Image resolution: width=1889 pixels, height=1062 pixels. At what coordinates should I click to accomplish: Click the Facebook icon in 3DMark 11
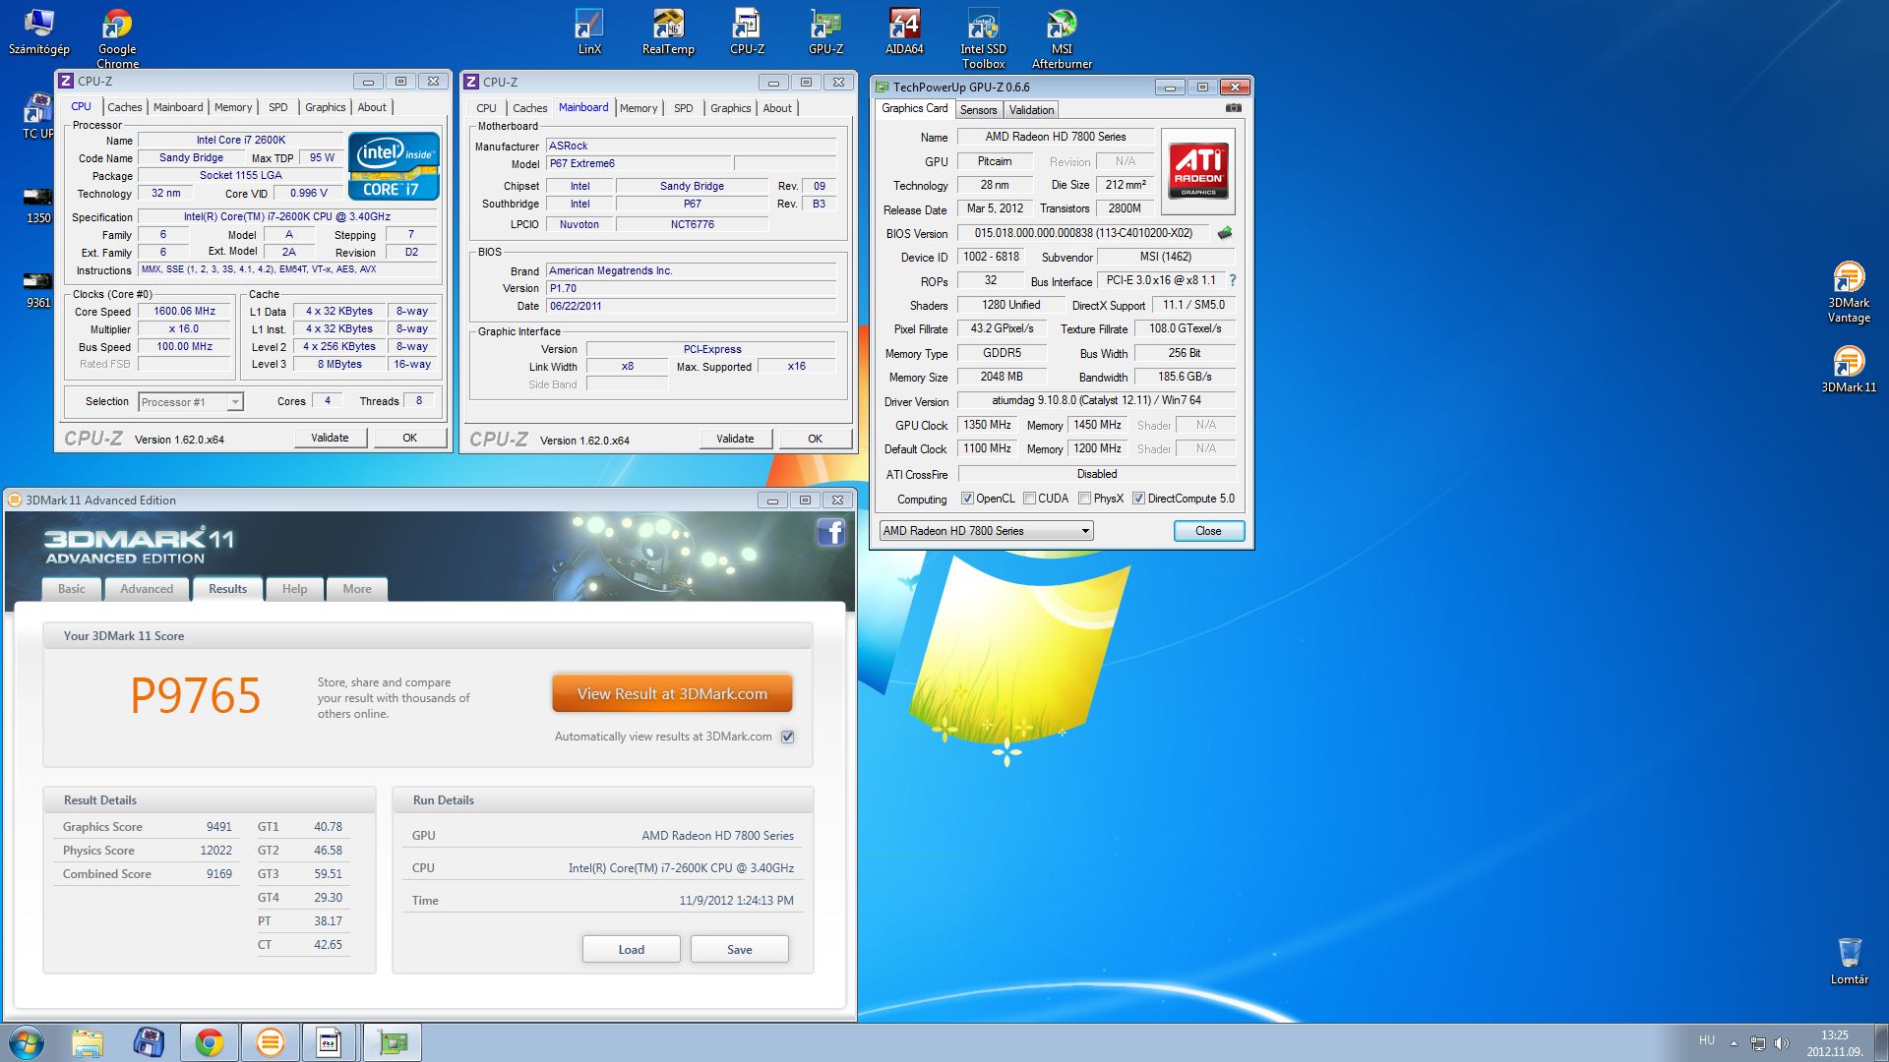click(x=830, y=533)
